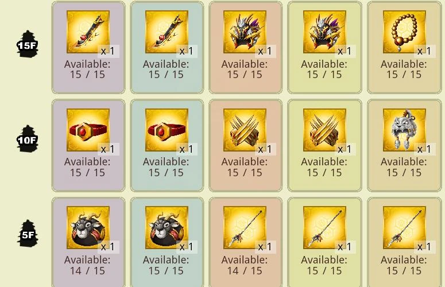Image resolution: width=445 pixels, height=287 pixels.
Task: Click Available 15 / 15 under bead necklace
Action: [x=404, y=69]
